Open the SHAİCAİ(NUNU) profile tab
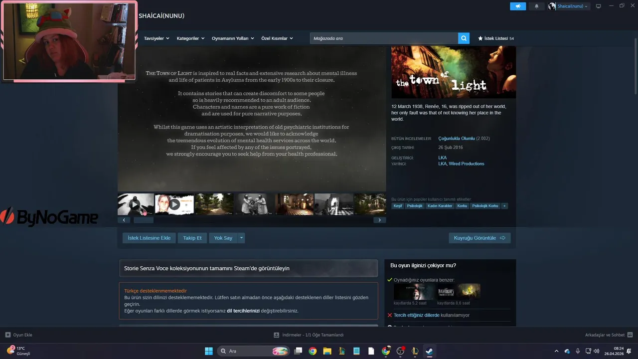 [161, 16]
